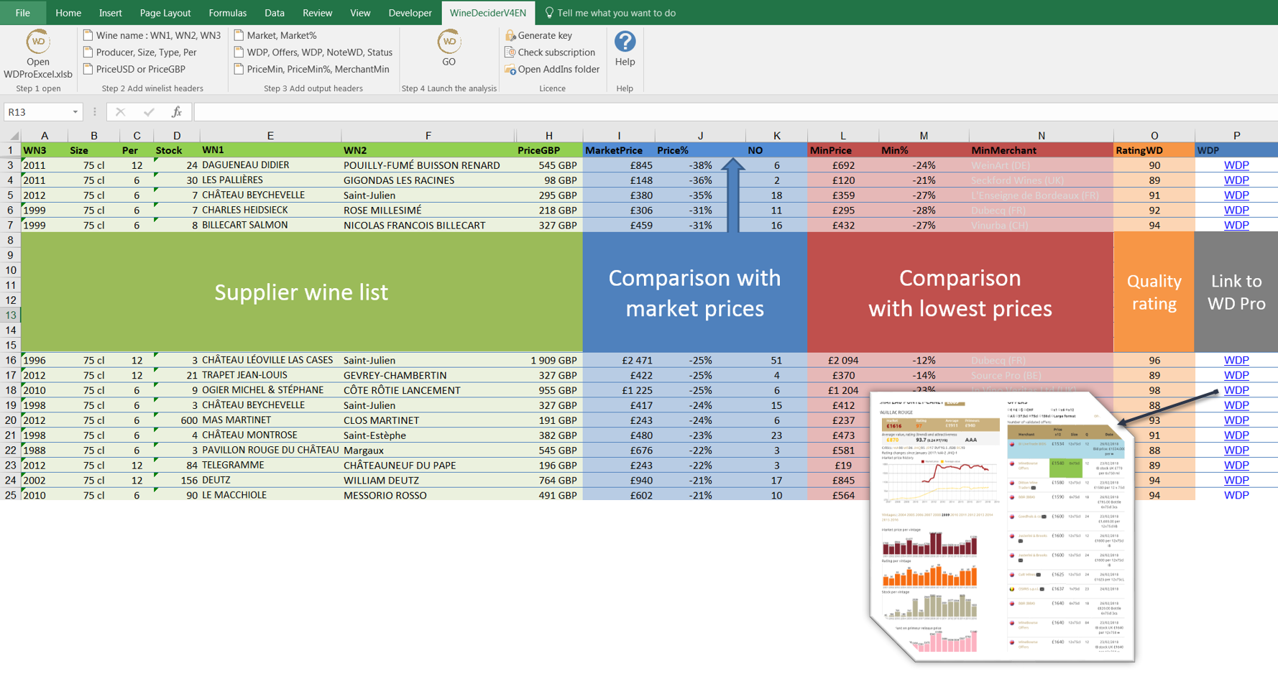Screen dimensions: 1278x674
Task: Select the MinMerchant header cell
Action: click(1041, 150)
